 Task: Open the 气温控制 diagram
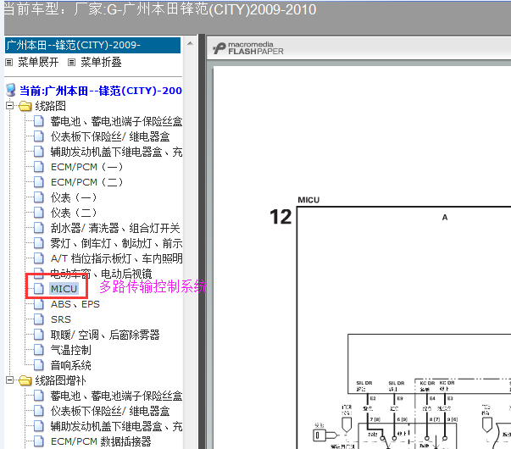(x=70, y=350)
